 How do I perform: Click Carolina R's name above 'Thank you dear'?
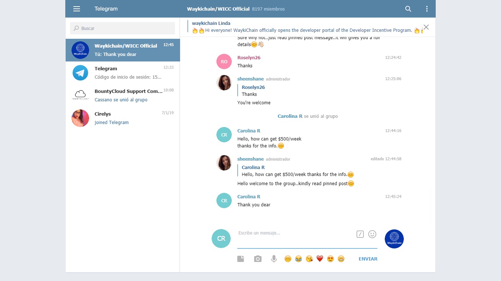(249, 197)
